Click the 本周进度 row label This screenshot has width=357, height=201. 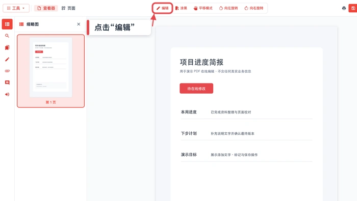click(x=189, y=112)
